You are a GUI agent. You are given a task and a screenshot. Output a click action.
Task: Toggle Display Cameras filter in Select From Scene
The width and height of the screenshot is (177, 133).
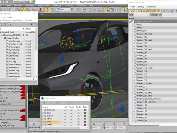[x=141, y=11]
